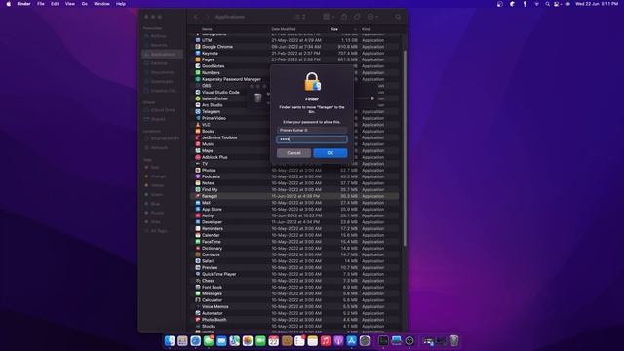Viewport: 624px width, 351px height.
Task: Open App Store from the Dock
Action: click(351, 341)
